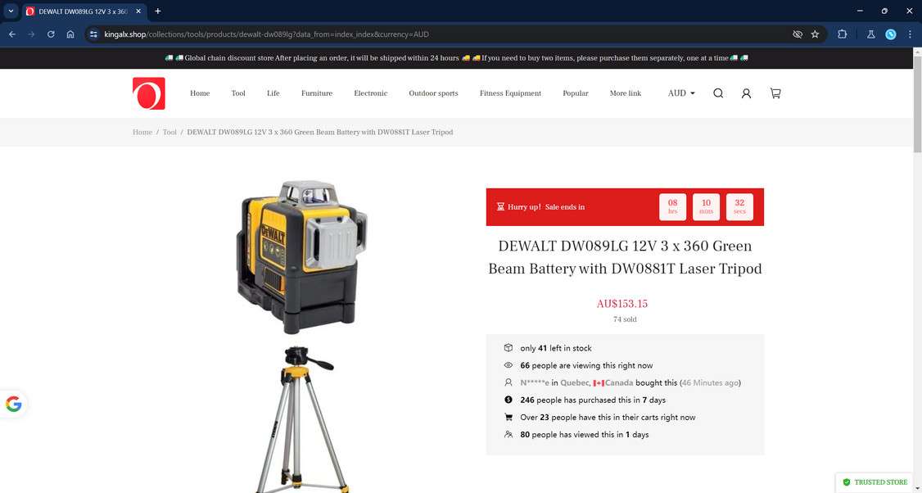Screen dimensions: 922x493
Task: Open site information icon in address bar
Action: pyautogui.click(x=93, y=34)
